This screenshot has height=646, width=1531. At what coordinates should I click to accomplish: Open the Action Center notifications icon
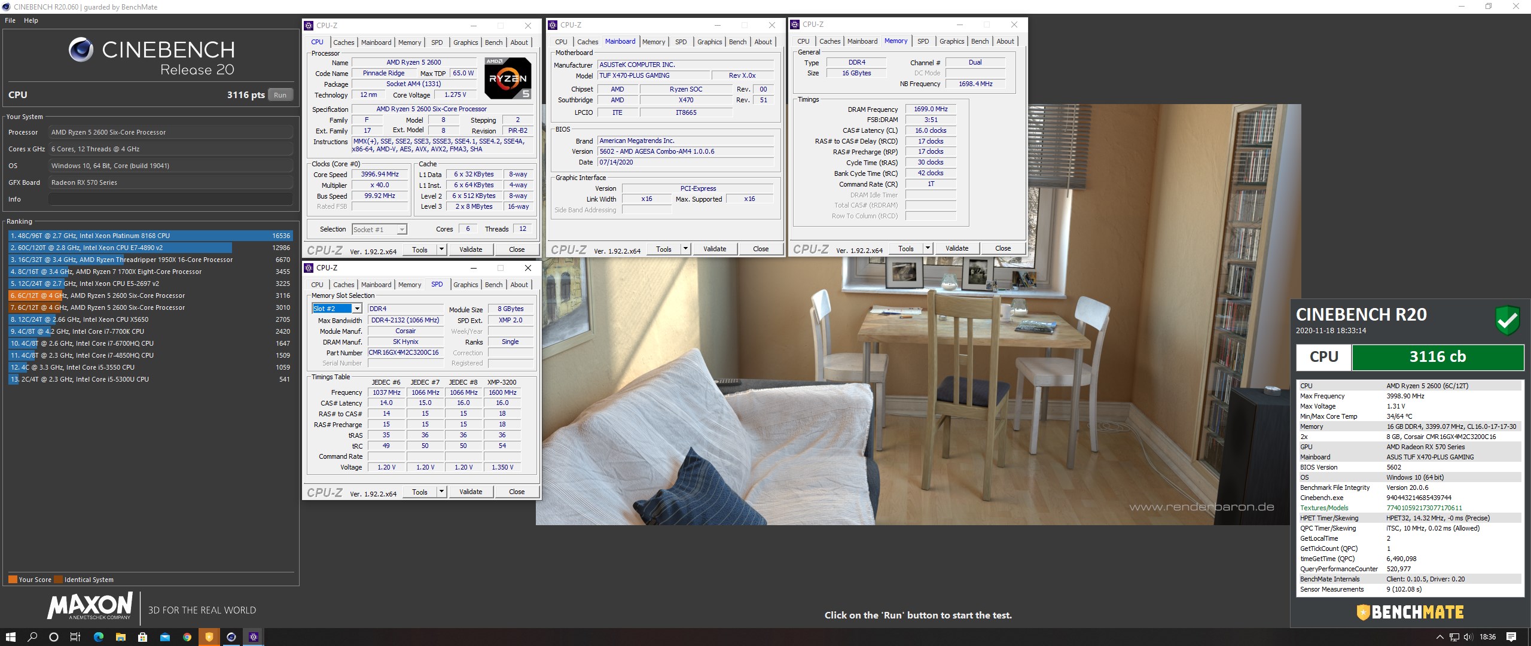(x=1511, y=637)
